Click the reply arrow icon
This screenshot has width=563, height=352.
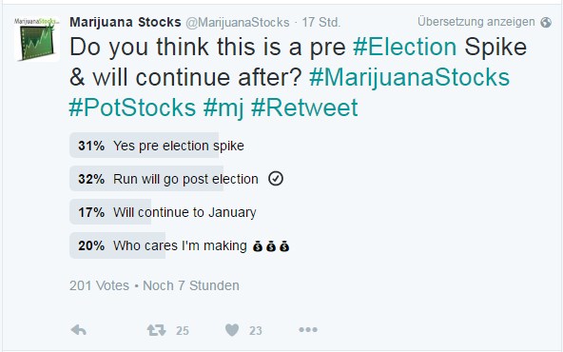[79, 330]
